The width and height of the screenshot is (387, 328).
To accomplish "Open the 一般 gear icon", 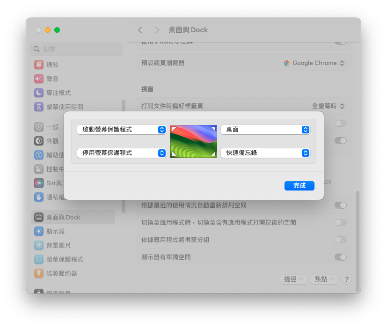I will pyautogui.click(x=39, y=127).
